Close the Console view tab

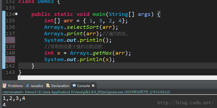(x=93, y=86)
